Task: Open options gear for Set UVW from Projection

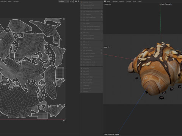Action: click(102, 11)
